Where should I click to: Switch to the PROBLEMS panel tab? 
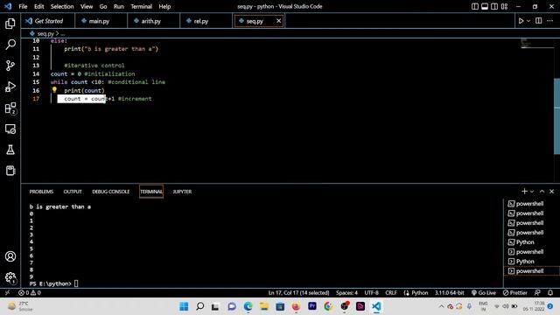[41, 192]
